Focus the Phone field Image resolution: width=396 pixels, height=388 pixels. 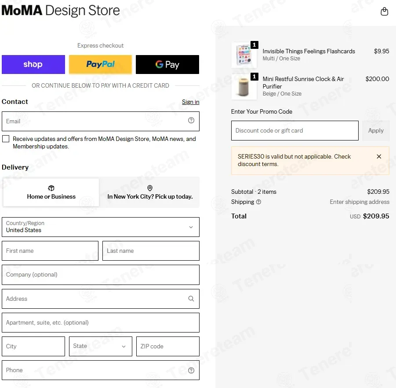click(101, 370)
